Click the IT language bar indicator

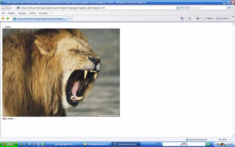[x=158, y=144]
